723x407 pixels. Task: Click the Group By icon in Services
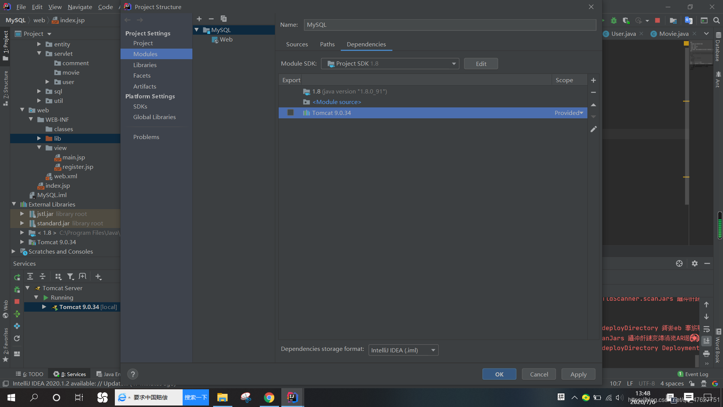pyautogui.click(x=58, y=277)
